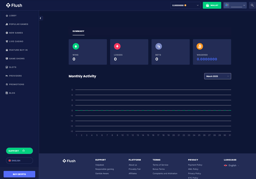Image resolution: width=256 pixels, height=179 pixels.
Task: Click the green Wallet button
Action: click(212, 5)
